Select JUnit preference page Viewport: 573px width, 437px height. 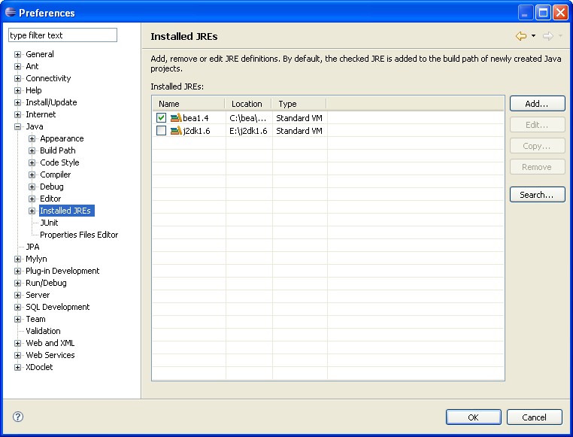point(49,223)
